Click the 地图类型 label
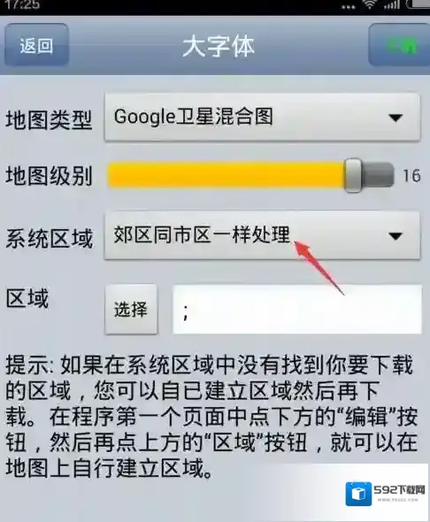 coord(49,119)
